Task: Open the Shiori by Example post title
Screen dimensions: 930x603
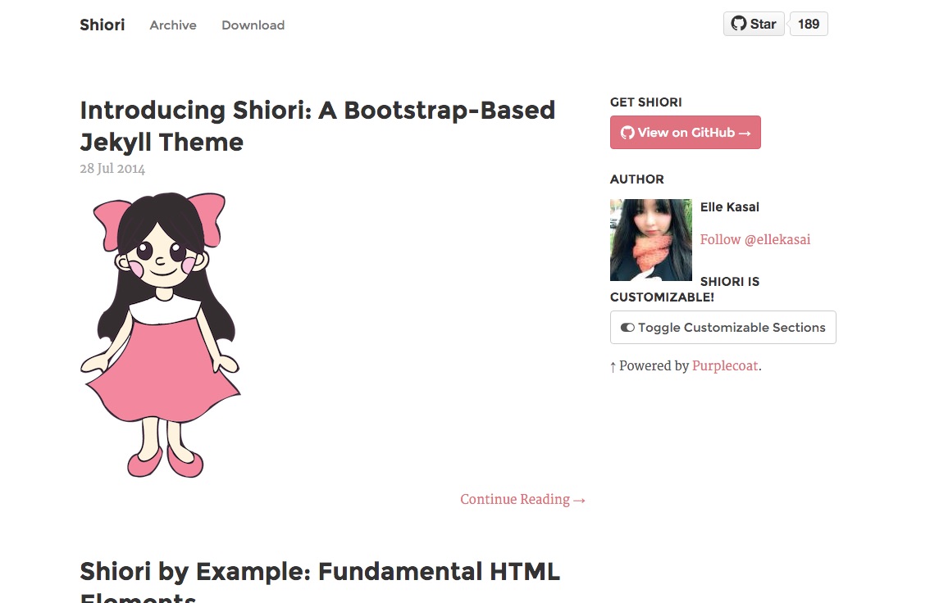Action: pyautogui.click(x=320, y=572)
